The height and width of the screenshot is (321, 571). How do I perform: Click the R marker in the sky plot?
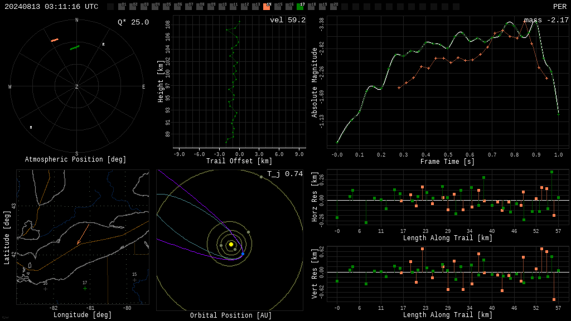click(x=103, y=45)
